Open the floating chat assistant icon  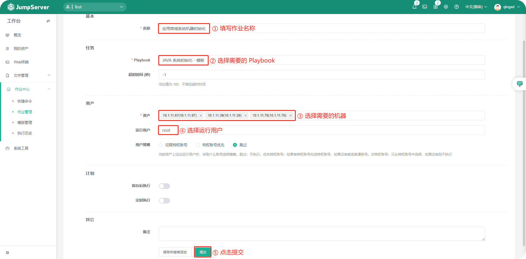click(520, 84)
